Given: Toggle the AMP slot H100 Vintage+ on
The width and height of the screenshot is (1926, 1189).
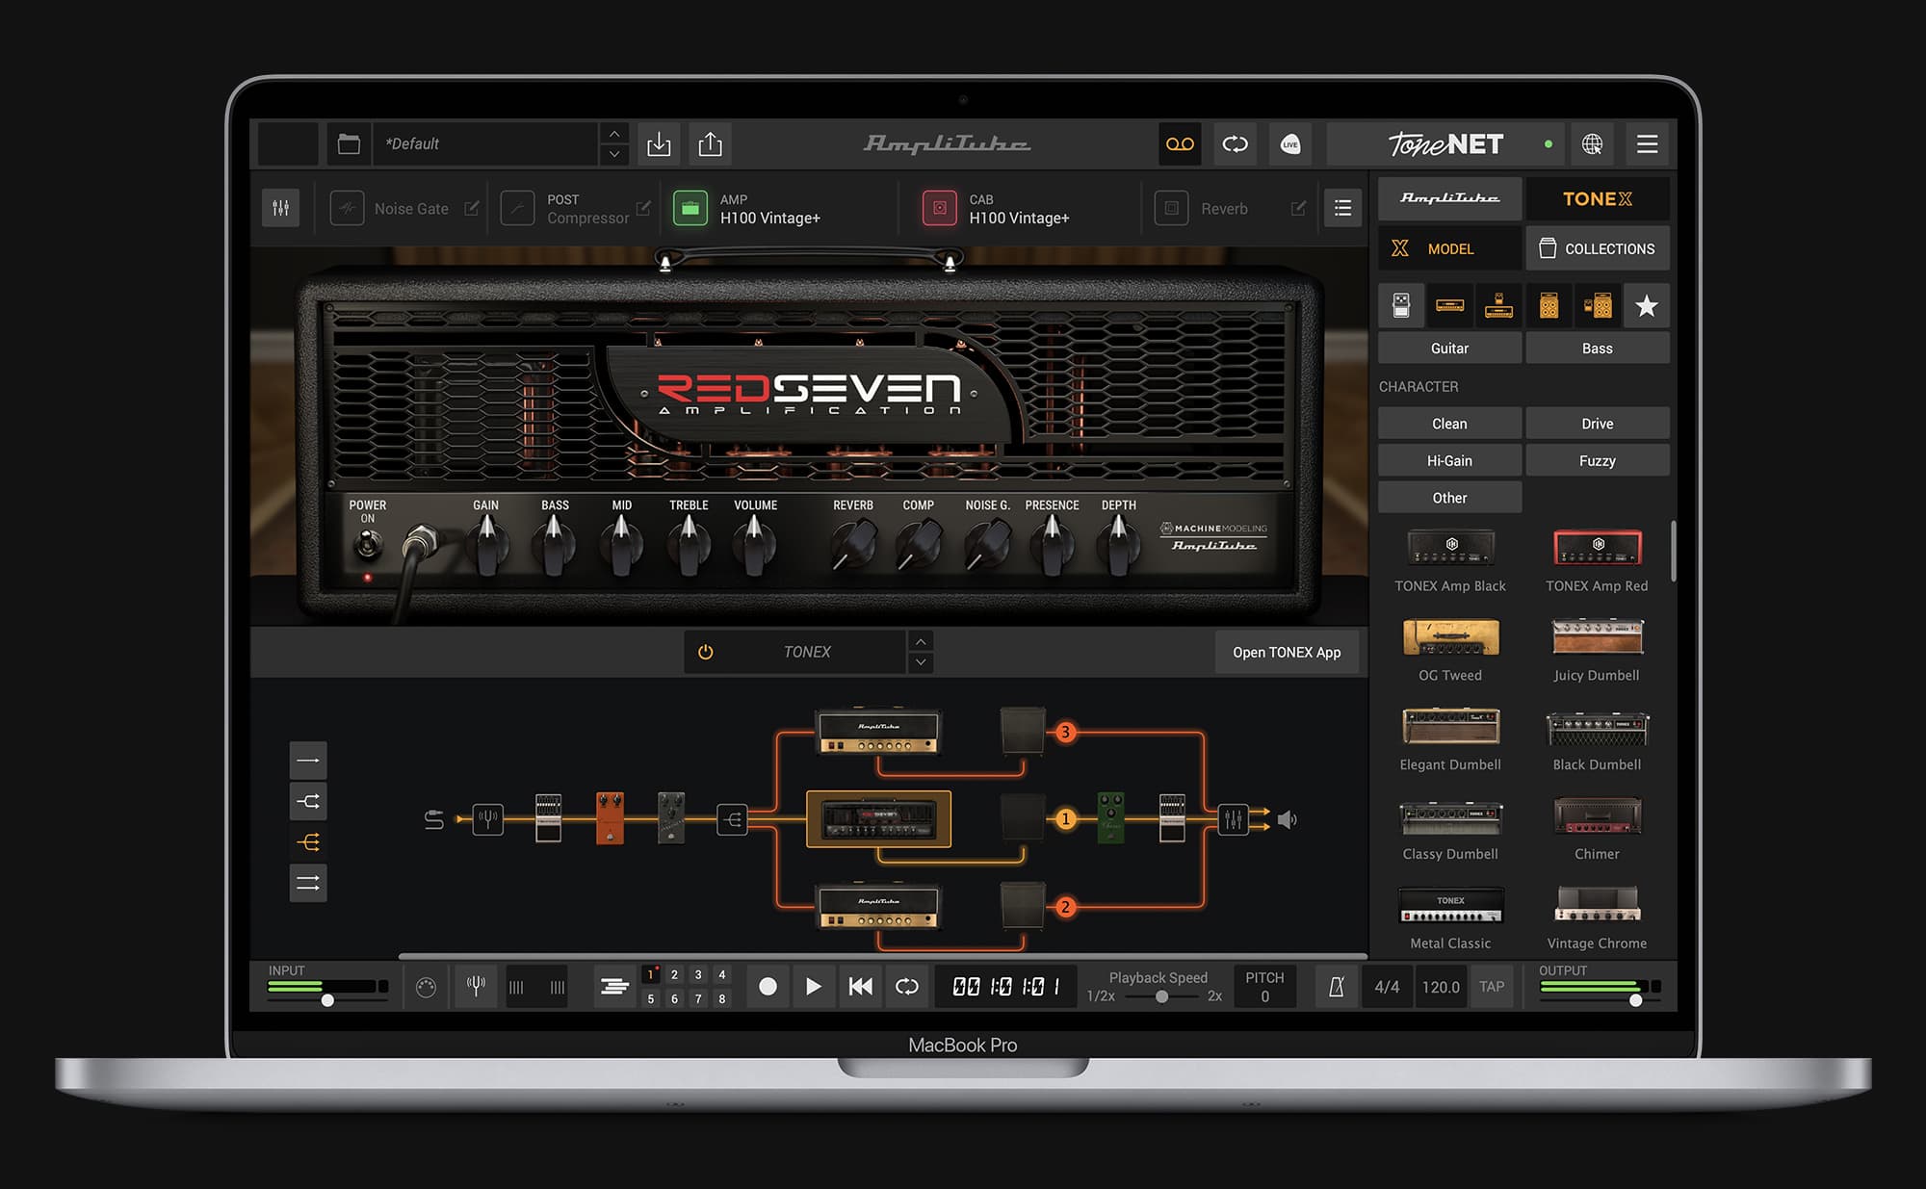Looking at the screenshot, I should tap(690, 208).
